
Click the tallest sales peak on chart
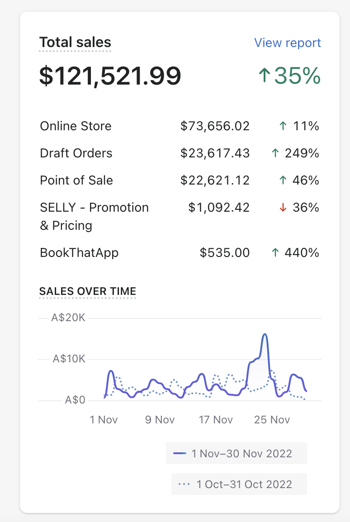265,335
